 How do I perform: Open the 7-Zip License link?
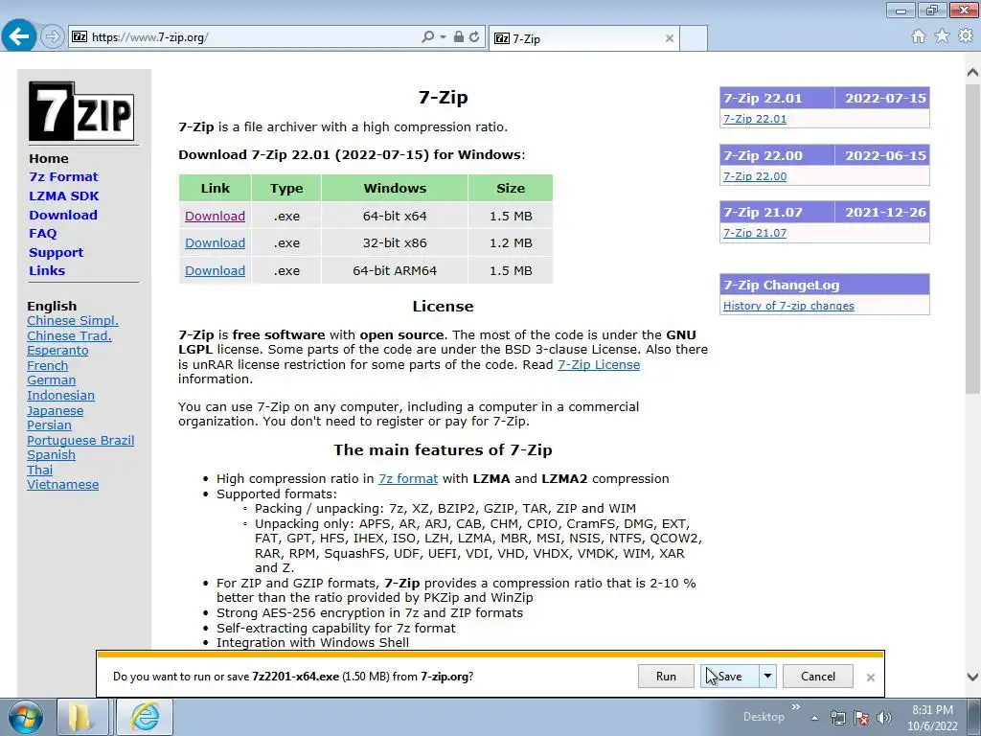coord(599,365)
